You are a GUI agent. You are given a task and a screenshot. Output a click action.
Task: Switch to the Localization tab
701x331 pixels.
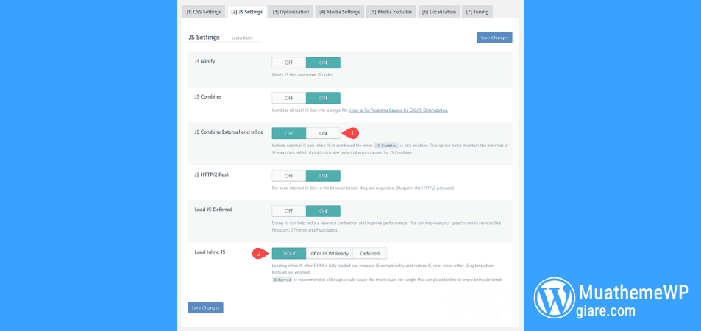pyautogui.click(x=439, y=12)
